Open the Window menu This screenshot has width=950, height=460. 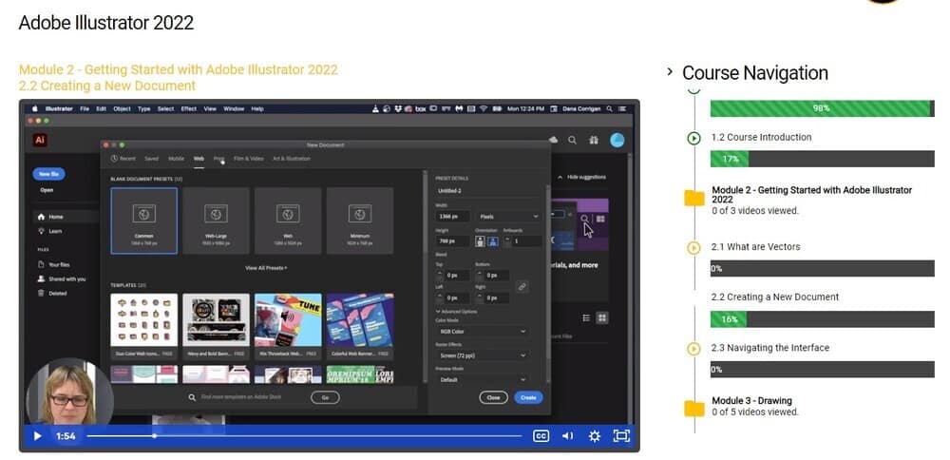pyautogui.click(x=234, y=109)
